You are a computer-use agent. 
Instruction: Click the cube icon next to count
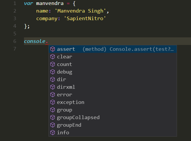[53, 64]
